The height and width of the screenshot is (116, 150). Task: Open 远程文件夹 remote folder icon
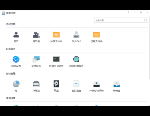pos(96,35)
